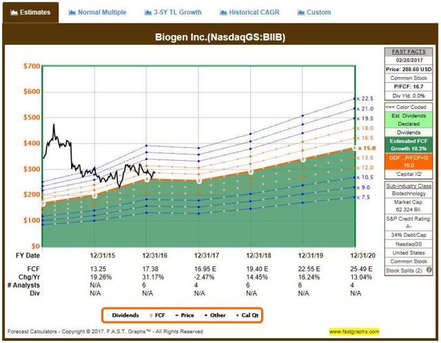Click the Sub-industry Class heading
Image resolution: width=441 pixels, height=343 pixels.
point(409,186)
